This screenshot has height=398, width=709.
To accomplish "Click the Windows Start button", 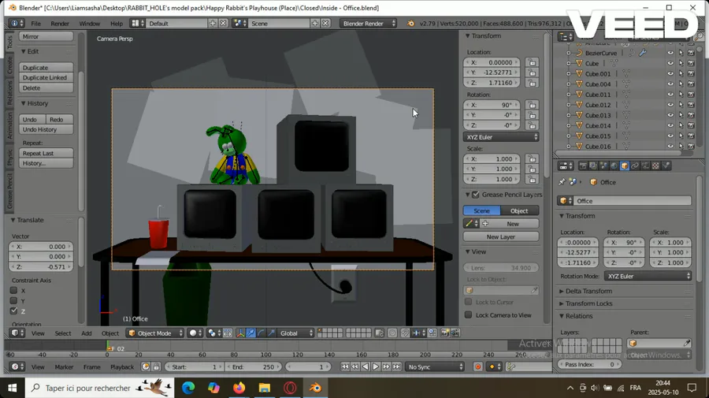I will point(12,388).
